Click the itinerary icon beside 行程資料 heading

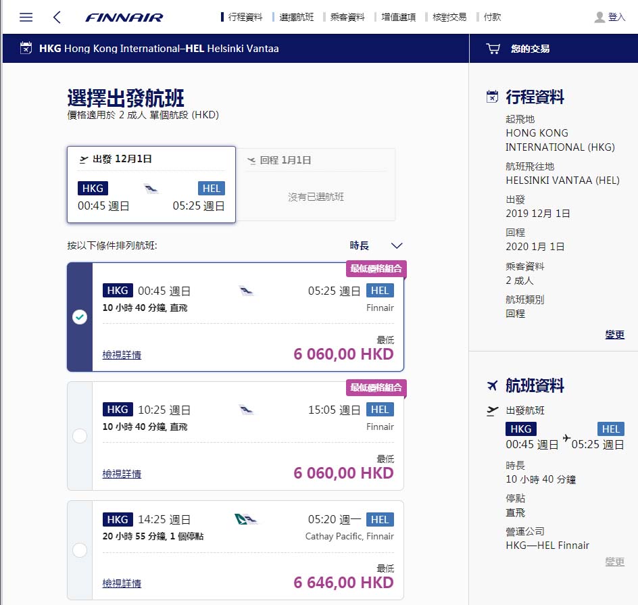tap(492, 97)
